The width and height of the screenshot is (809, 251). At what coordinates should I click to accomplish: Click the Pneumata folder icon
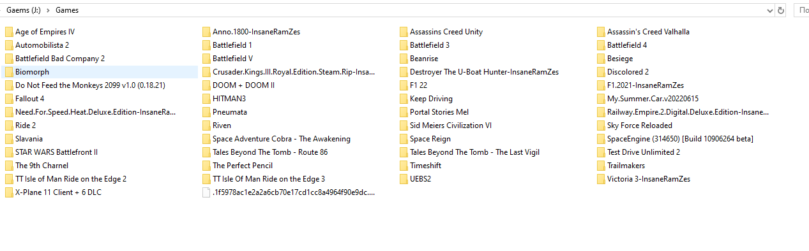[x=206, y=112]
